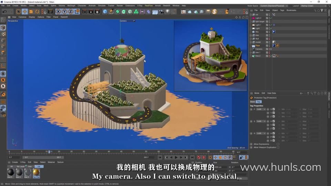Add a camera object

pos(161,12)
